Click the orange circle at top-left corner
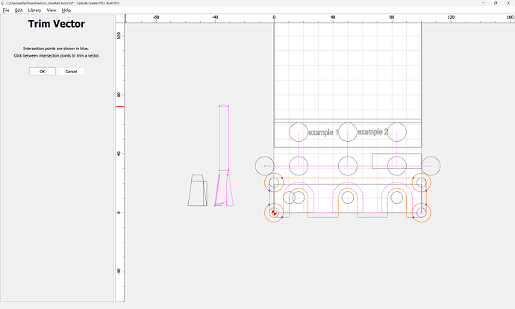 pos(274,182)
